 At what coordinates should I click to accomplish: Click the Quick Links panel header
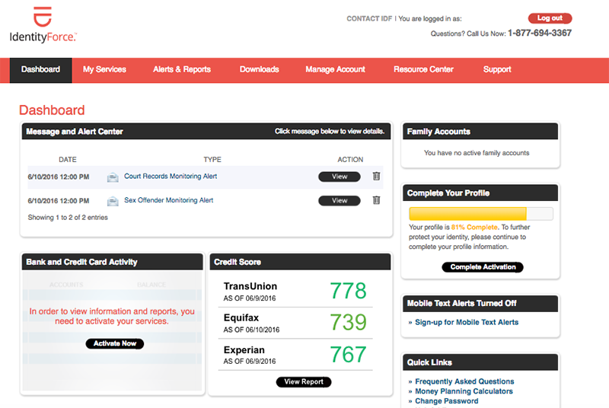coord(480,362)
